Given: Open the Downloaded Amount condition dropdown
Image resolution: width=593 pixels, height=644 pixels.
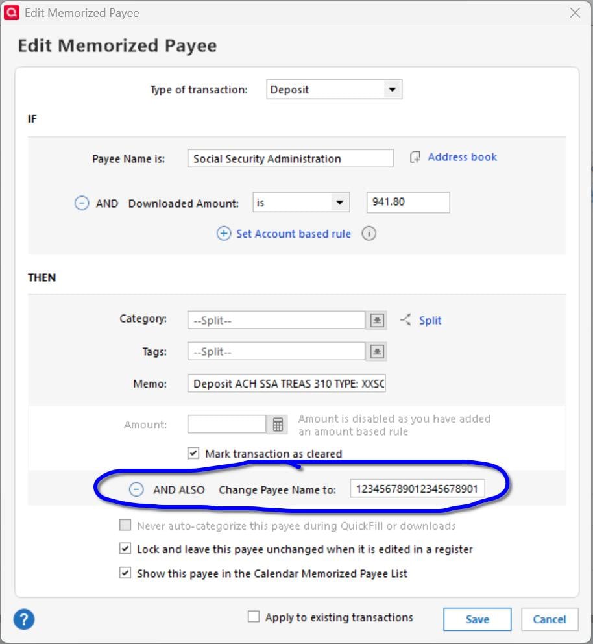Looking at the screenshot, I should coord(301,203).
